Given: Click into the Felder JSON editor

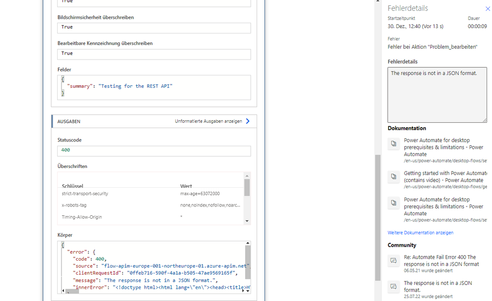Looking at the screenshot, I should tap(154, 88).
